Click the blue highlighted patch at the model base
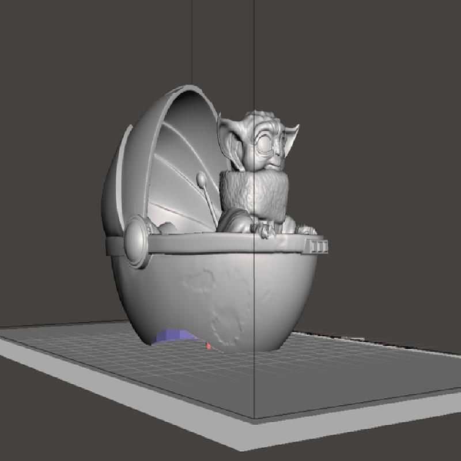Viewport: 461px width, 461px height. click(x=174, y=336)
